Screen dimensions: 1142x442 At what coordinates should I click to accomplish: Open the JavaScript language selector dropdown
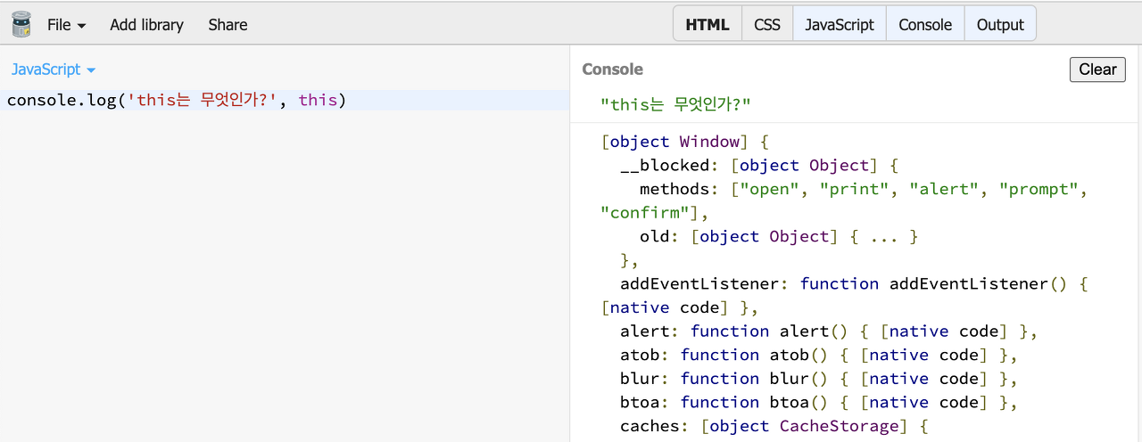point(54,69)
